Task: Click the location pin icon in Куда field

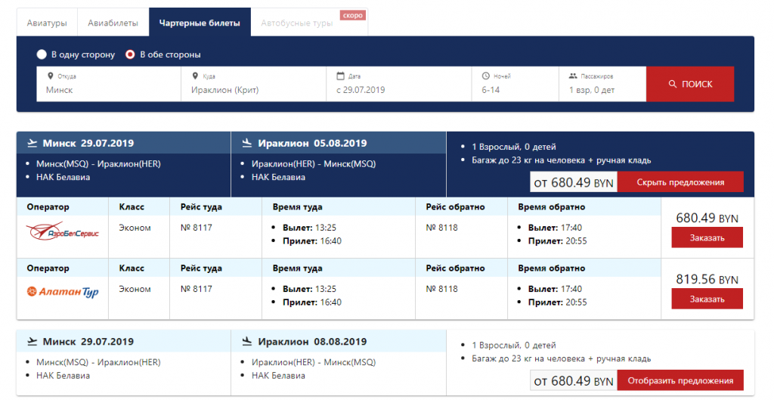Action: click(196, 76)
